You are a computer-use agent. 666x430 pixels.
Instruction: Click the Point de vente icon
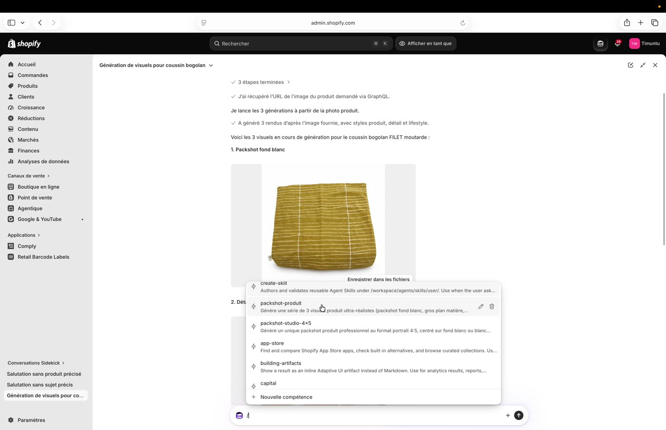(x=11, y=198)
